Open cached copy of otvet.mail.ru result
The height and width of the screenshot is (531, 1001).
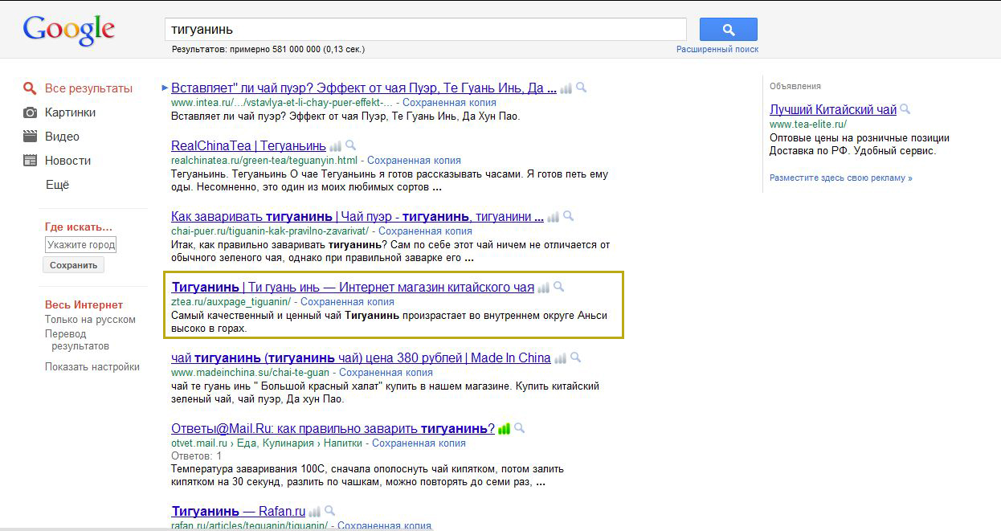tap(419, 443)
